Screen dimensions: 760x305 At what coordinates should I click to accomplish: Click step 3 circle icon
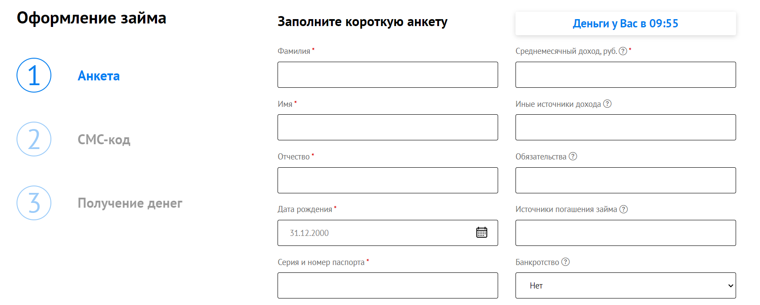click(34, 203)
